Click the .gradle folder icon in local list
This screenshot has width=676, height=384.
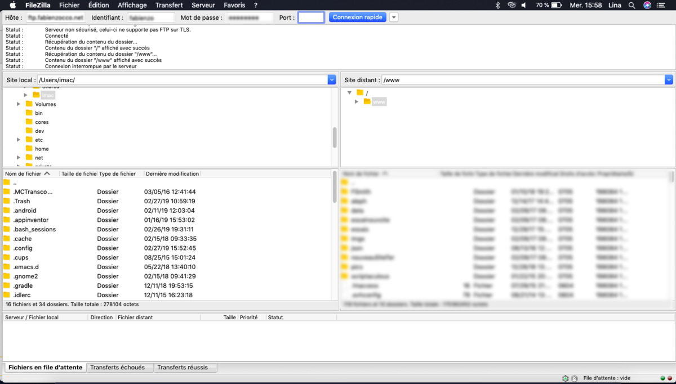(x=7, y=285)
